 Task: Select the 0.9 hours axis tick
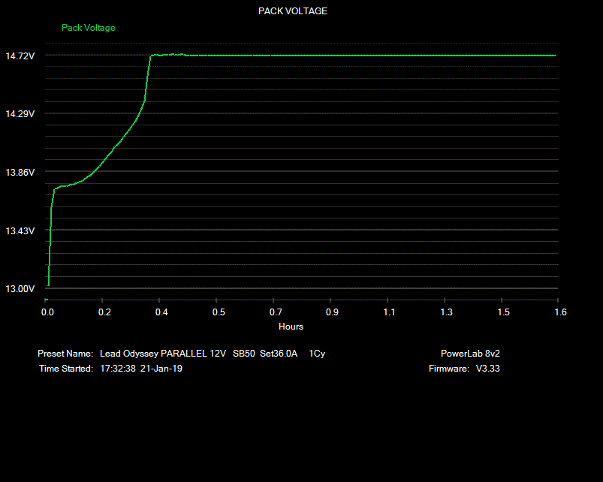(333, 312)
